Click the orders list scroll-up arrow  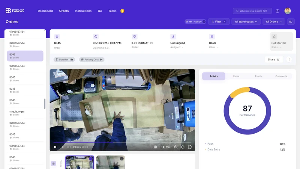tap(45, 30)
